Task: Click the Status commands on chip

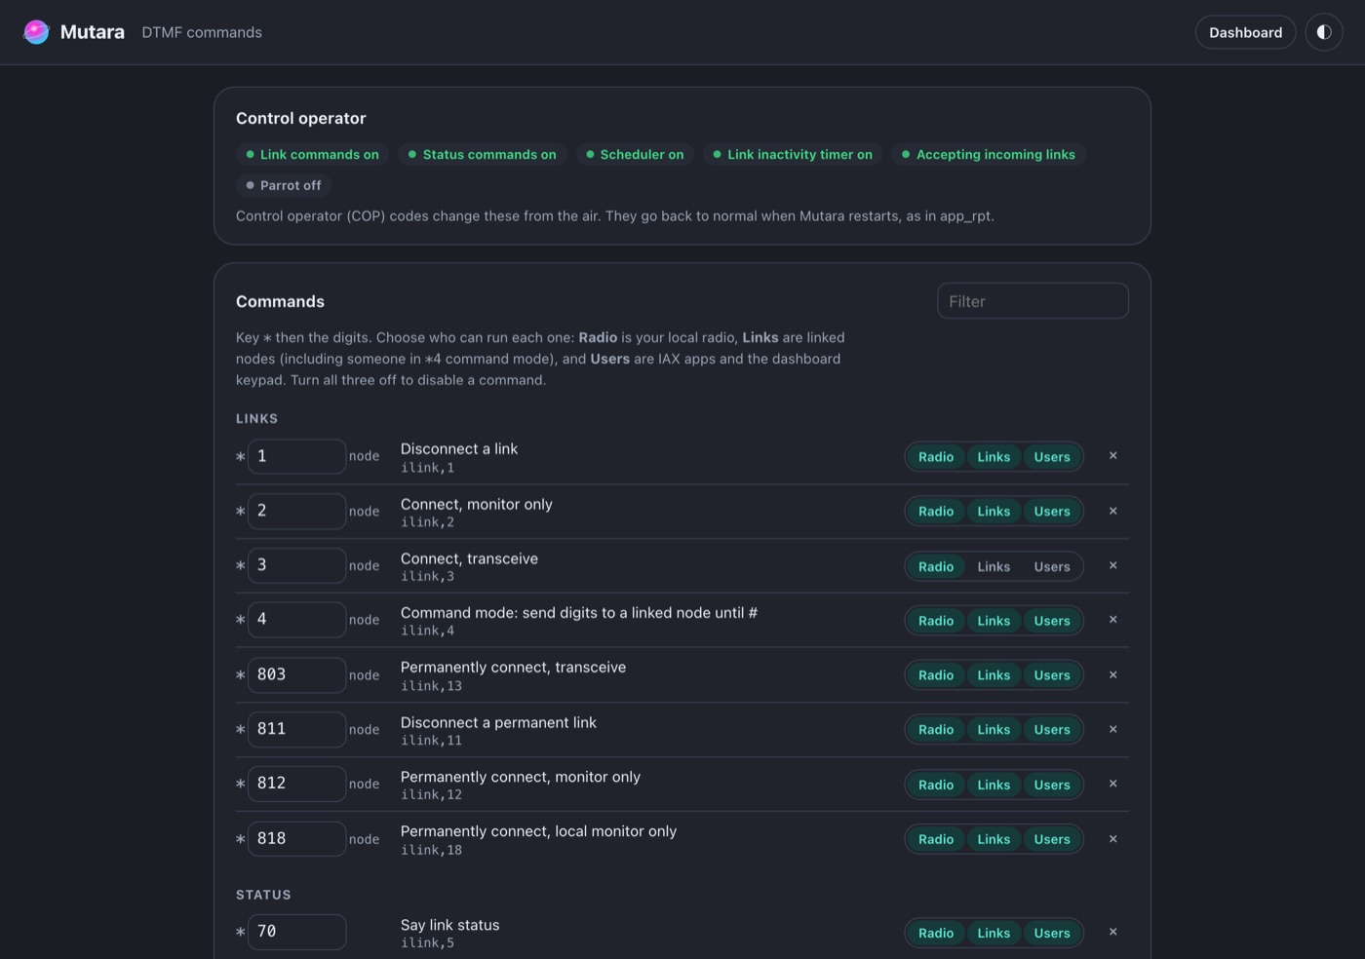Action: pyautogui.click(x=482, y=154)
